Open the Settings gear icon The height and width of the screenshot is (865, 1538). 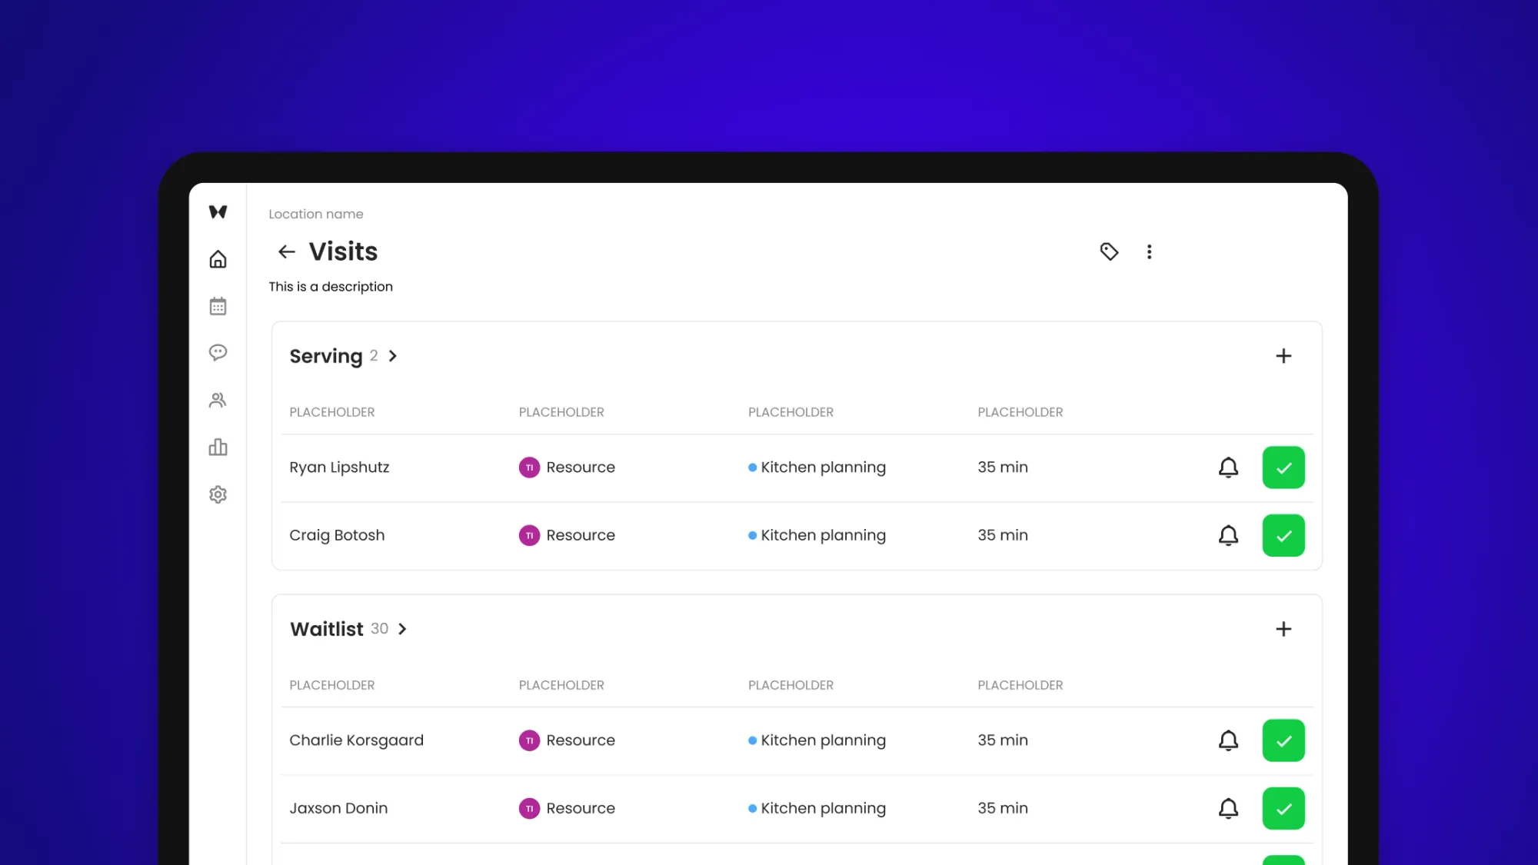click(x=218, y=494)
